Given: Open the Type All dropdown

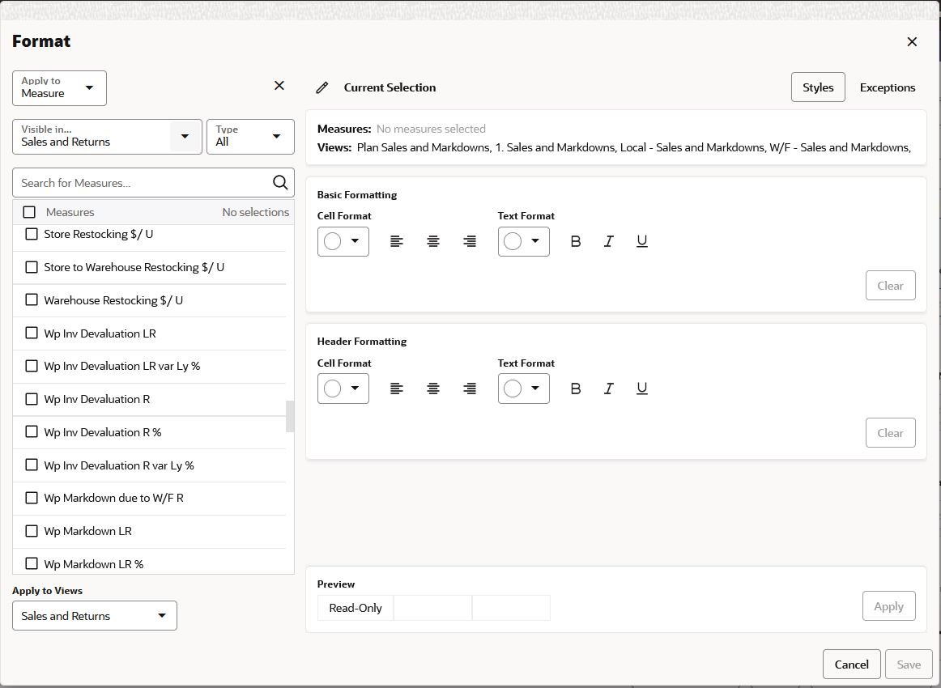Looking at the screenshot, I should pos(250,137).
